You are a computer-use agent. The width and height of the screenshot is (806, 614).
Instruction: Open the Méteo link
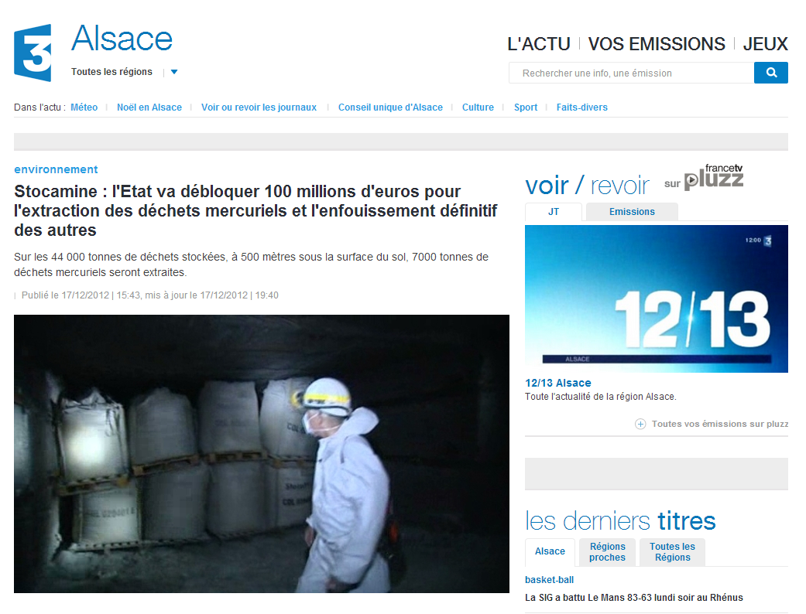[x=84, y=107]
